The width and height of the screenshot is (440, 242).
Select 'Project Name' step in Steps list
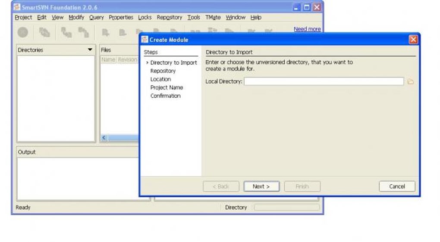[167, 88]
